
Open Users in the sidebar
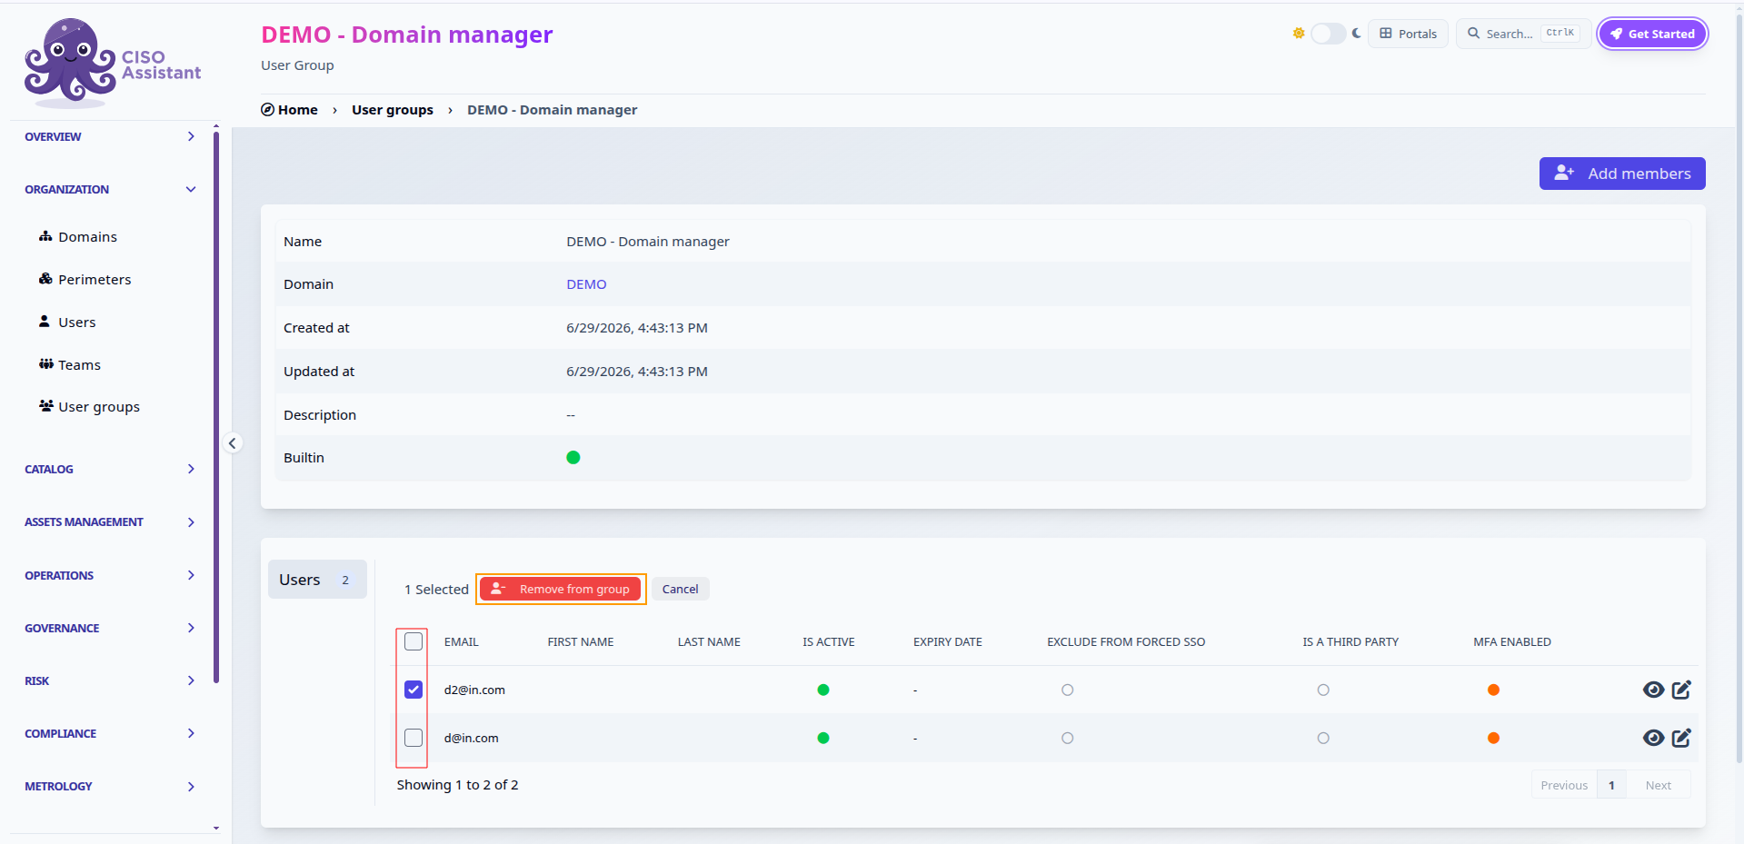point(67,322)
